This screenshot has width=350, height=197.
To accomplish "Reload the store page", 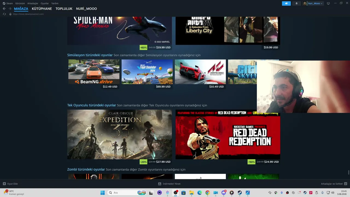I will pos(4,14).
